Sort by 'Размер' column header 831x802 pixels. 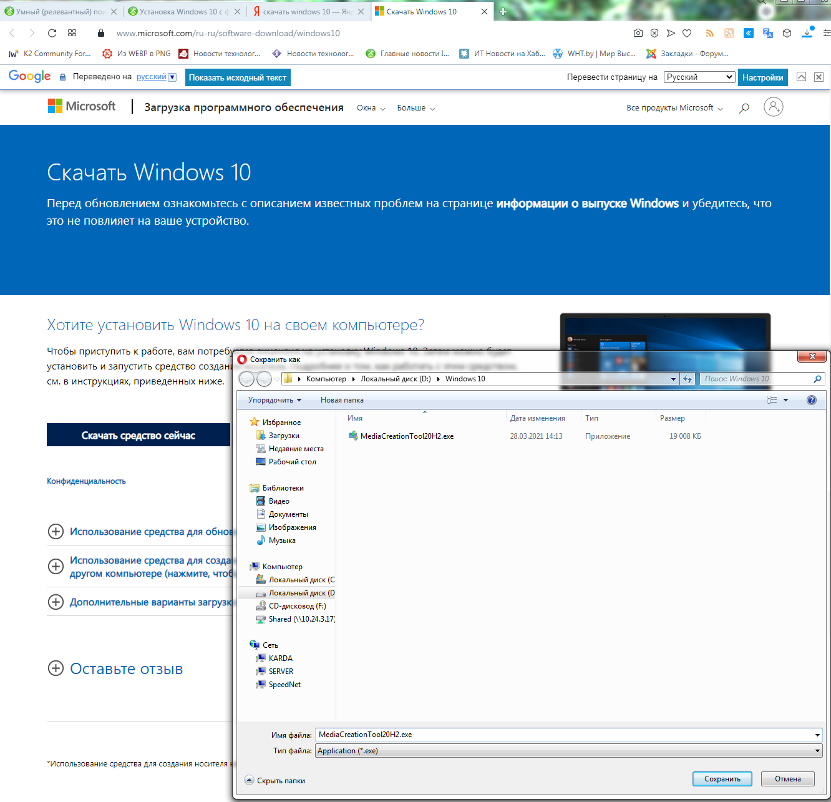coord(673,418)
